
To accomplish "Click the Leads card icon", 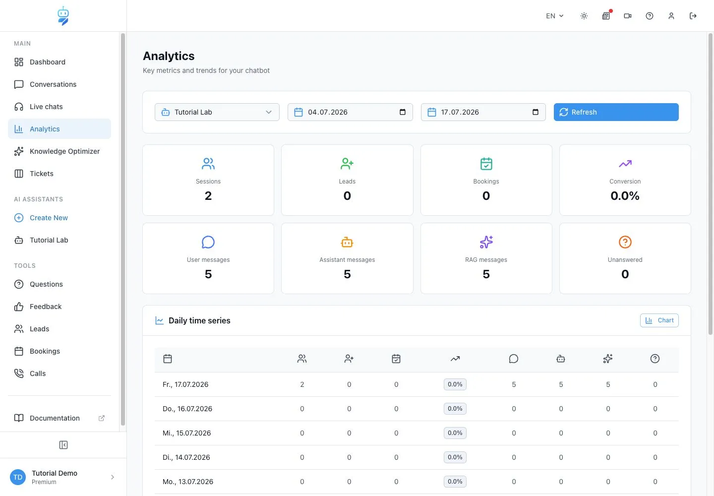I will [x=347, y=164].
